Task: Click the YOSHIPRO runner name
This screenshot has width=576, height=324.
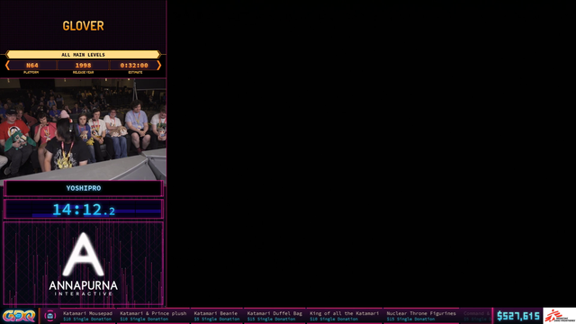Action: [84, 188]
